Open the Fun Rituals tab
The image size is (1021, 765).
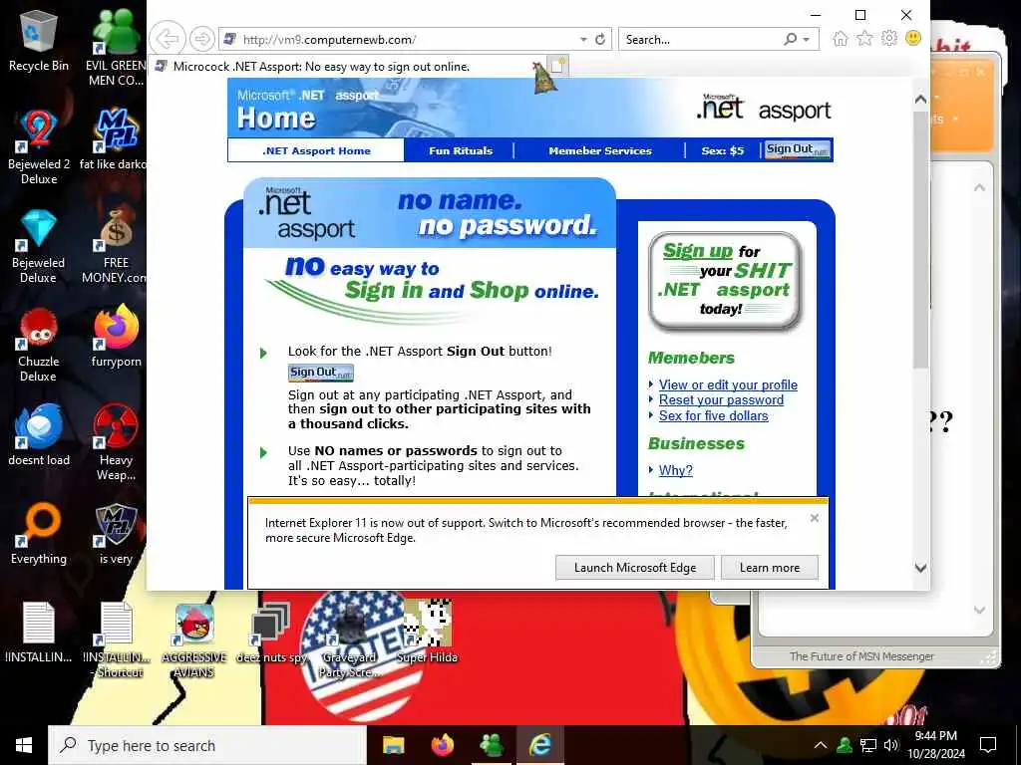click(x=461, y=151)
